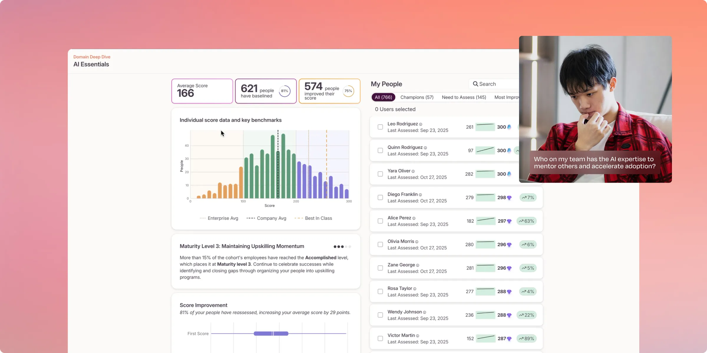Click info icon next to Wendy Johnson
The image size is (707, 353).
pyautogui.click(x=424, y=312)
